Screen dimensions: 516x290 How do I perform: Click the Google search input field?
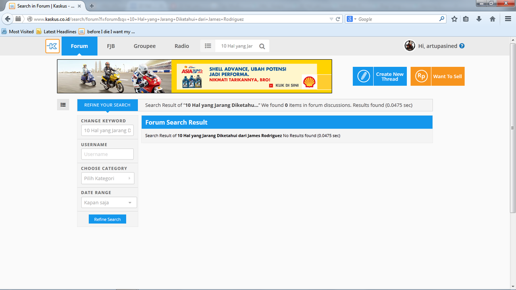tap(397, 19)
